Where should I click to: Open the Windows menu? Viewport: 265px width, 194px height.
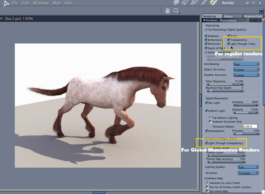[41, 3]
